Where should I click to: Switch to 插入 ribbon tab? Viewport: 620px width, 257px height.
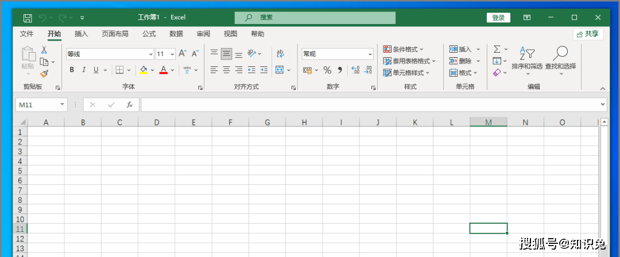tap(81, 34)
